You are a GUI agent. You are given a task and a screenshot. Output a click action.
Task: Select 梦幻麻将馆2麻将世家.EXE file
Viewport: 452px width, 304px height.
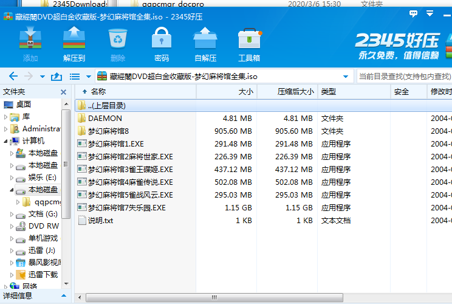pyautogui.click(x=130, y=157)
